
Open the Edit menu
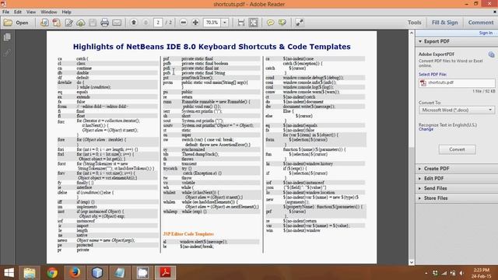(17, 12)
